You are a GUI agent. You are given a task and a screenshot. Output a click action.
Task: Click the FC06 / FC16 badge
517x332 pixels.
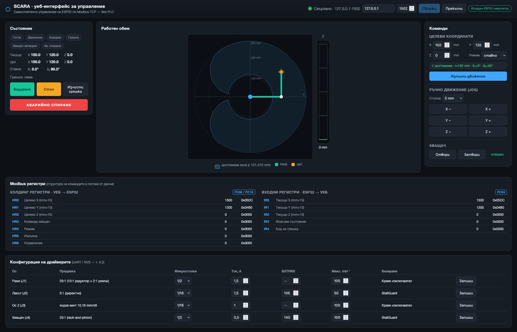244,192
